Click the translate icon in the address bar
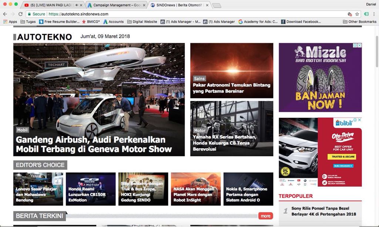 (349, 14)
